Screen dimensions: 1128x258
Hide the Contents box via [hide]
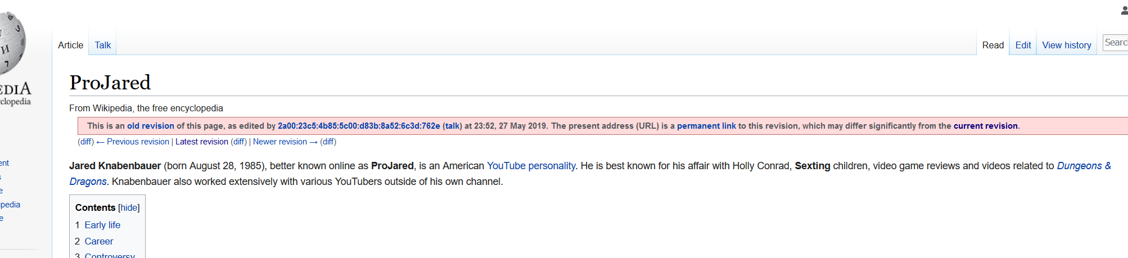point(129,207)
